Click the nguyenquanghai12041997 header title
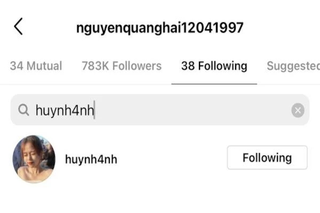This screenshot has height=213, width=320. tap(160, 28)
